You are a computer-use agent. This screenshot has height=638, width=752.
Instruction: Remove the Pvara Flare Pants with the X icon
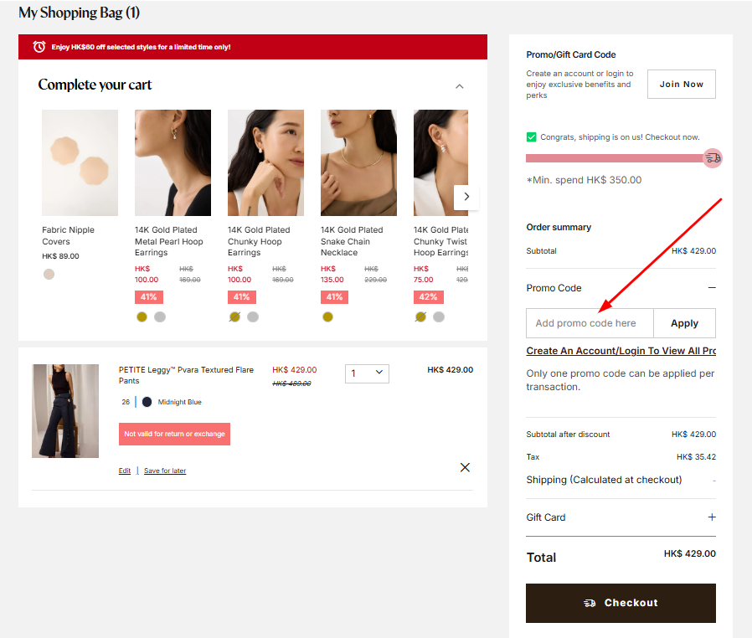pos(465,467)
